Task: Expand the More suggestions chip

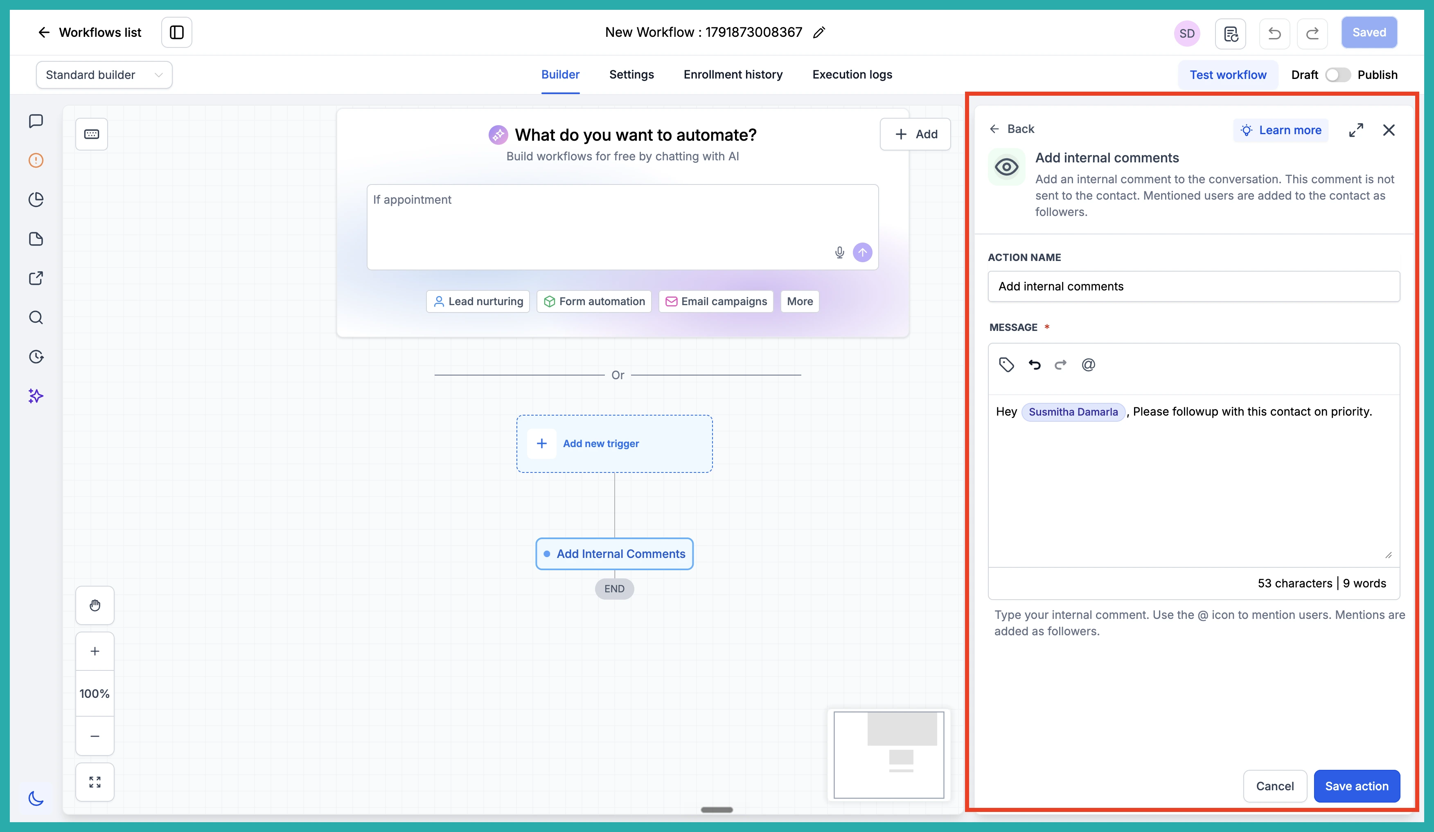Action: 800,301
